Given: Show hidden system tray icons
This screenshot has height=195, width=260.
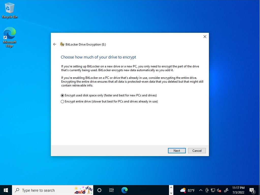Looking at the screenshot, I should [201, 190].
